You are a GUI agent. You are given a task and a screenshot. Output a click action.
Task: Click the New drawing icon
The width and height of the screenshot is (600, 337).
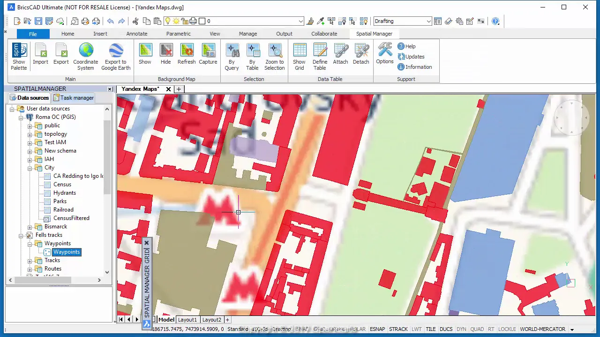click(17, 21)
